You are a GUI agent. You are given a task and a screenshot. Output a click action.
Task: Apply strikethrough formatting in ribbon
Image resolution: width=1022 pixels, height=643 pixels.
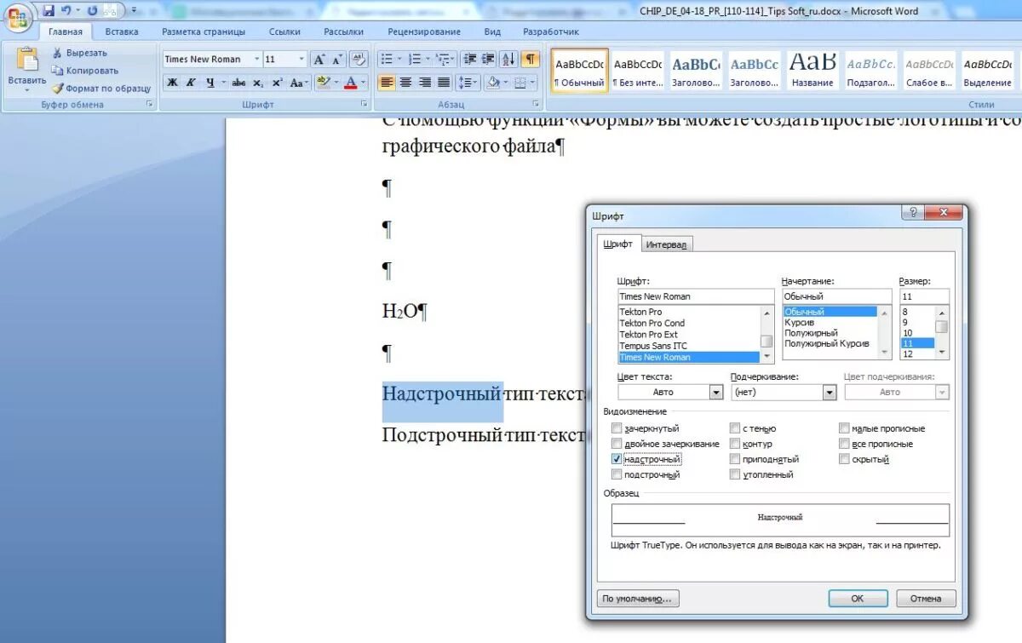(239, 83)
